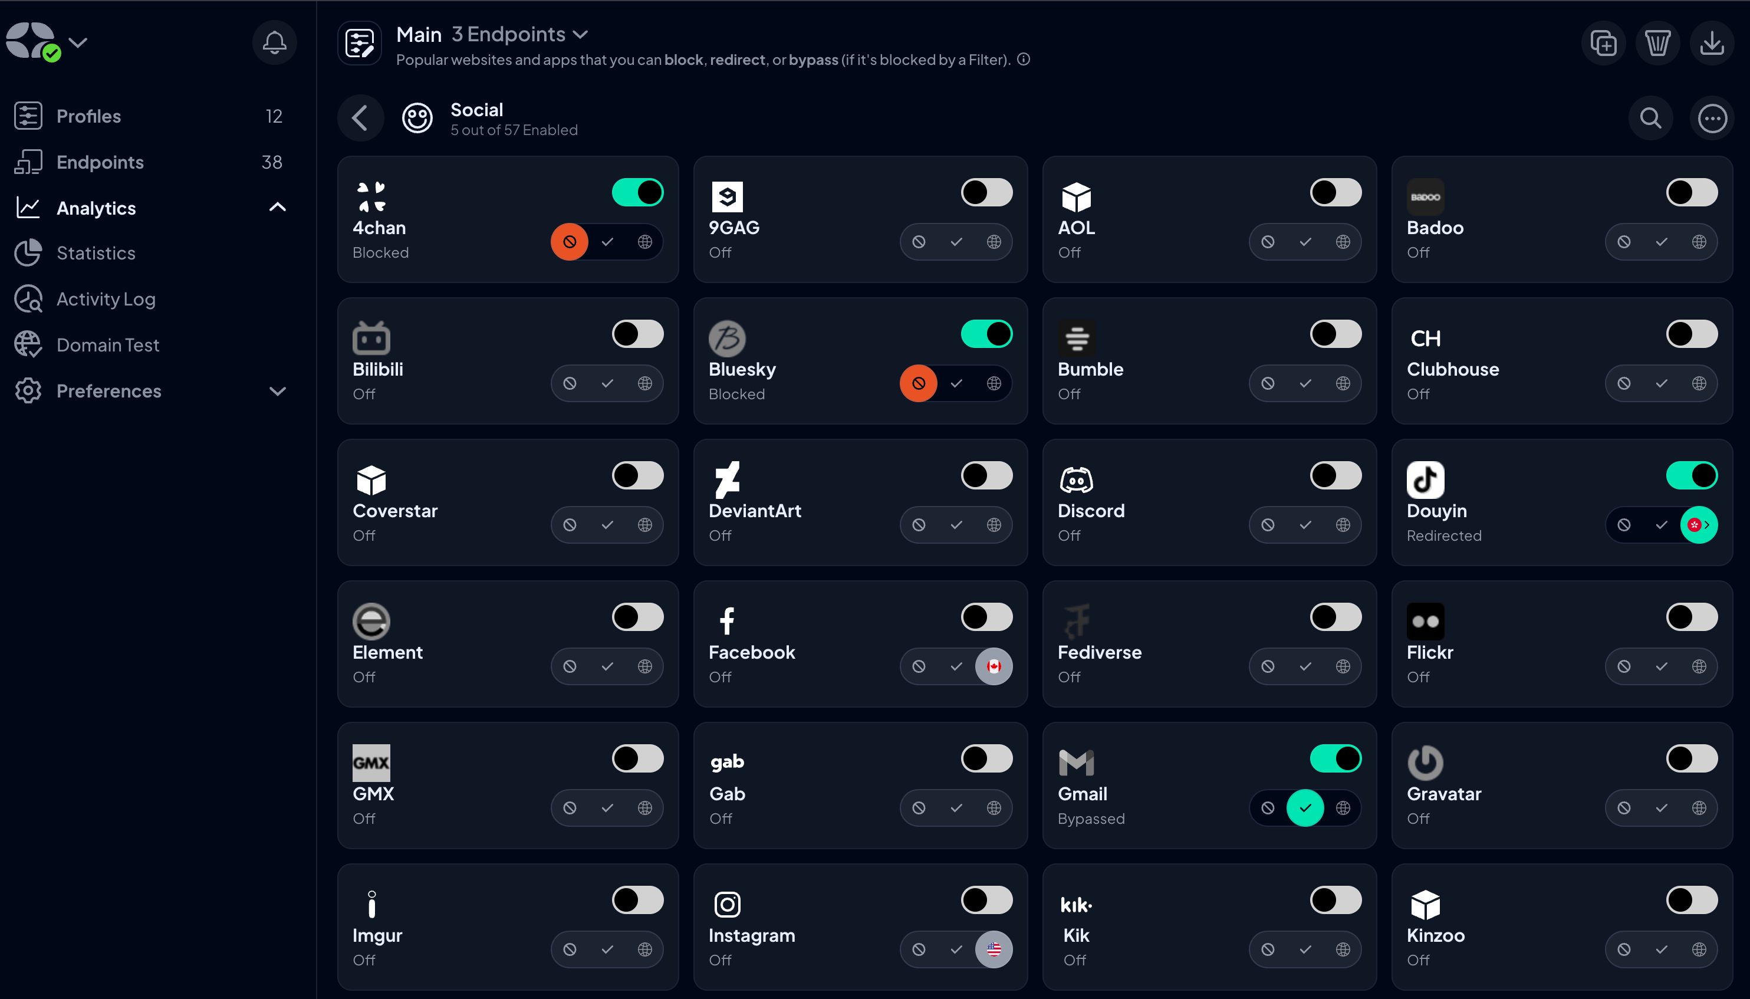This screenshot has width=1750, height=999.
Task: Click the Bluesky logo thumbnail
Action: pos(726,339)
